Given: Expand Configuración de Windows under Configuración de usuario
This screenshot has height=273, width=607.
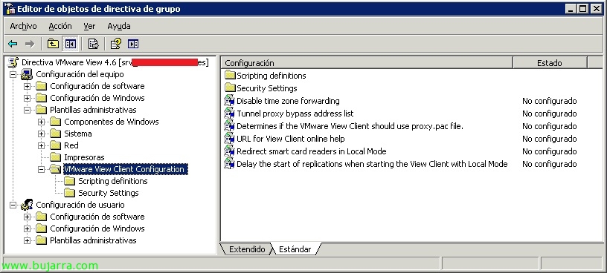Looking at the screenshot, I should pos(27,228).
